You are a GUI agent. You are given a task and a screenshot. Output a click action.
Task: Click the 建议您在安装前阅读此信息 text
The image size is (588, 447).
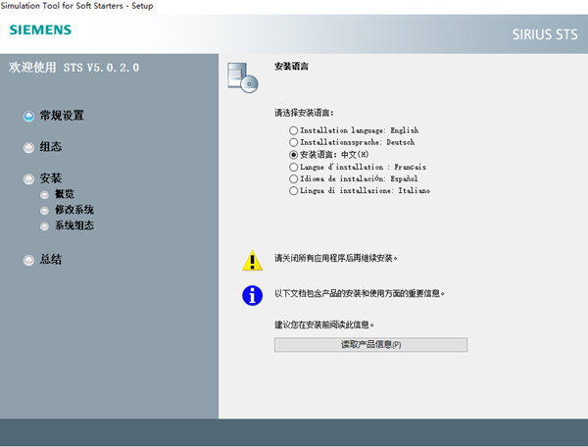click(x=324, y=324)
